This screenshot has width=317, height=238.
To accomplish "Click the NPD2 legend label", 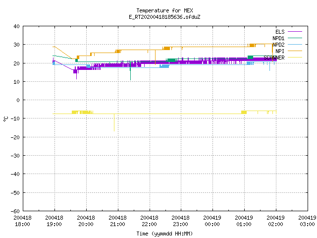I will pyautogui.click(x=278, y=45).
